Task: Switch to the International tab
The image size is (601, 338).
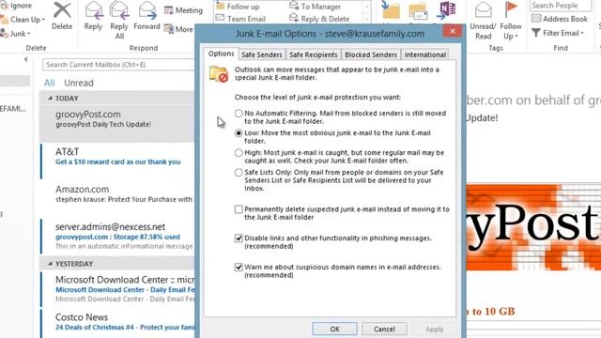Action: pyautogui.click(x=425, y=54)
